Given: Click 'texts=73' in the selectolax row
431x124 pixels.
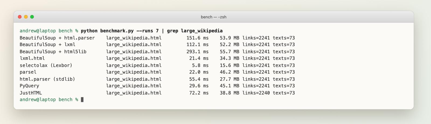Looking at the screenshot, I should (x=284, y=65).
